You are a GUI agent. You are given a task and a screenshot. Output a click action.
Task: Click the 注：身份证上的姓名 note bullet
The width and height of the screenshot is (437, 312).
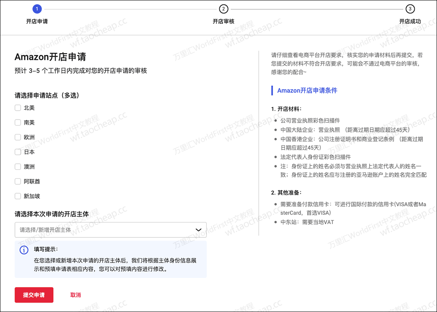click(x=353, y=171)
